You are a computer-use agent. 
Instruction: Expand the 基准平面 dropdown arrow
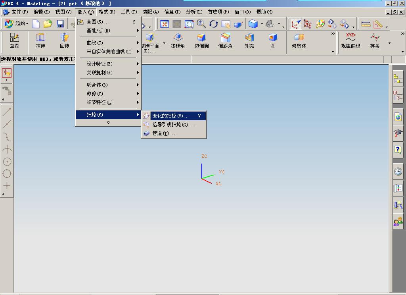point(164,43)
